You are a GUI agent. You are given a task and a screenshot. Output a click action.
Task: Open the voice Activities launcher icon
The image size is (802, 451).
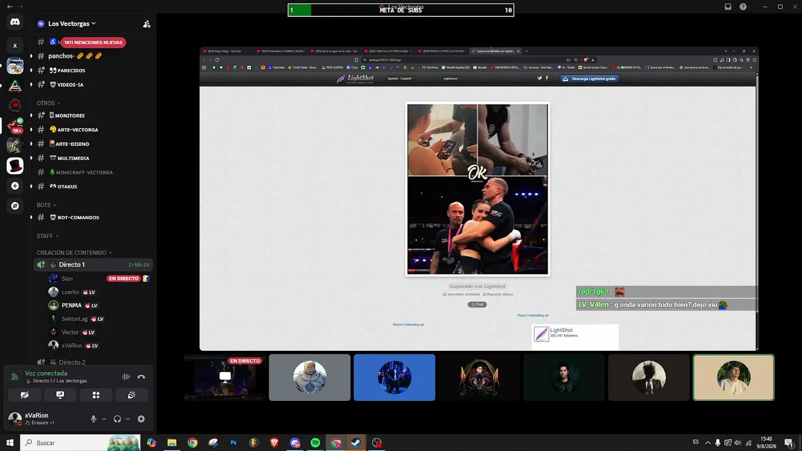(96, 395)
